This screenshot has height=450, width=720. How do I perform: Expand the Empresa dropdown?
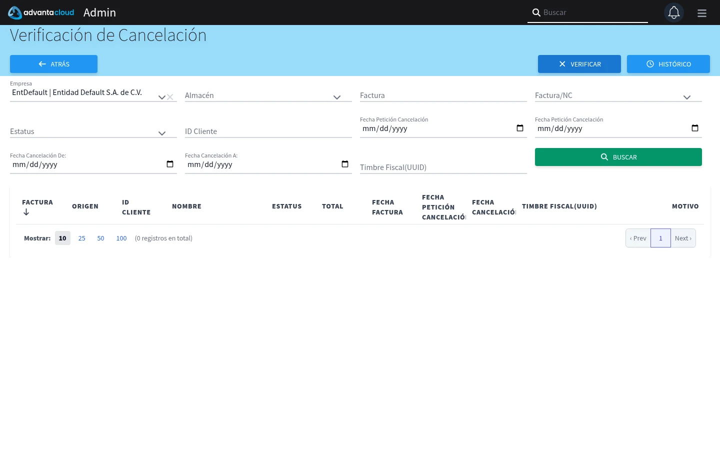[x=161, y=97]
